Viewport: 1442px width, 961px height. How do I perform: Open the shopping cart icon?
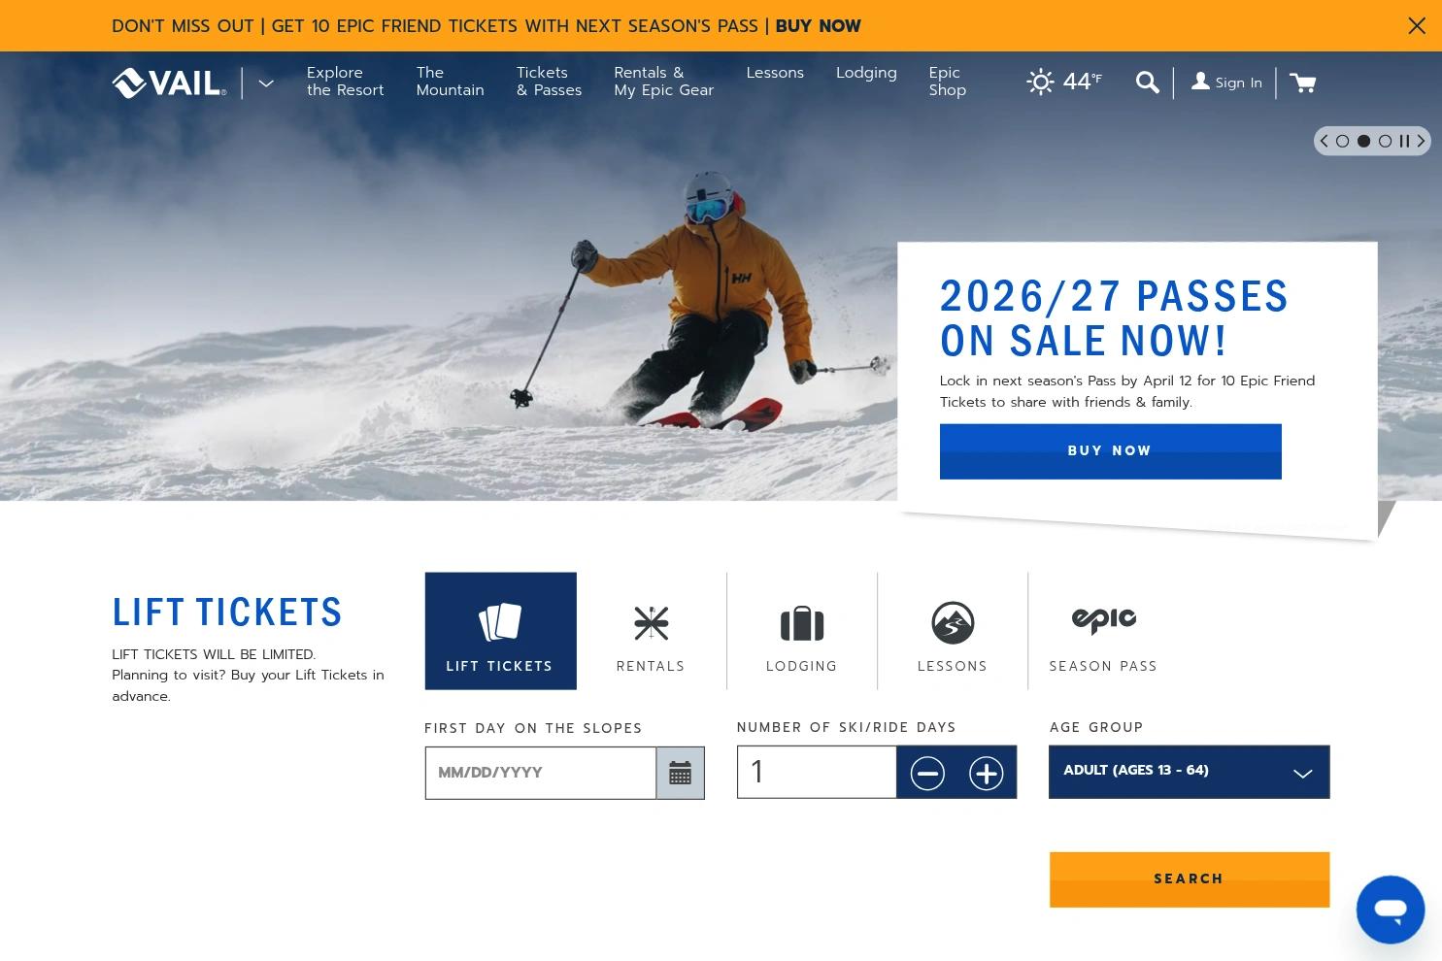pyautogui.click(x=1303, y=83)
